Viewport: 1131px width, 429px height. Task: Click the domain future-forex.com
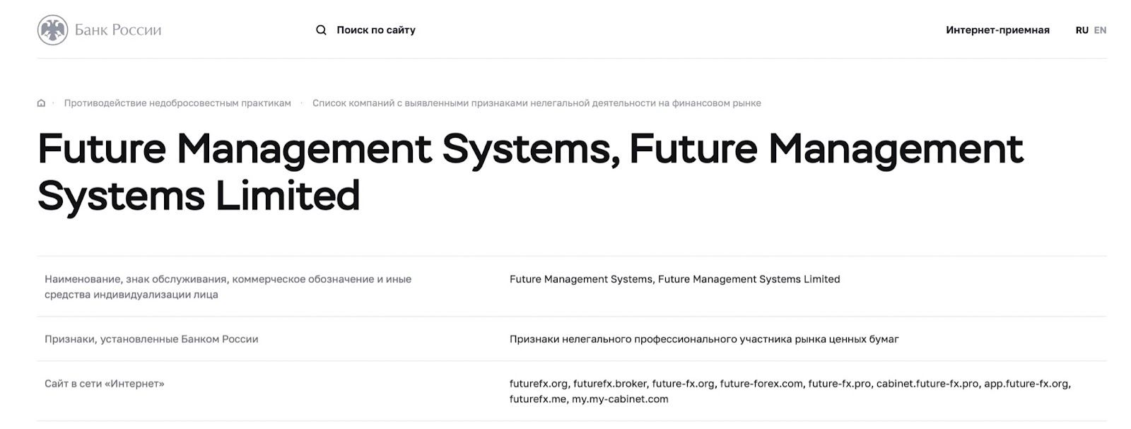tap(761, 384)
